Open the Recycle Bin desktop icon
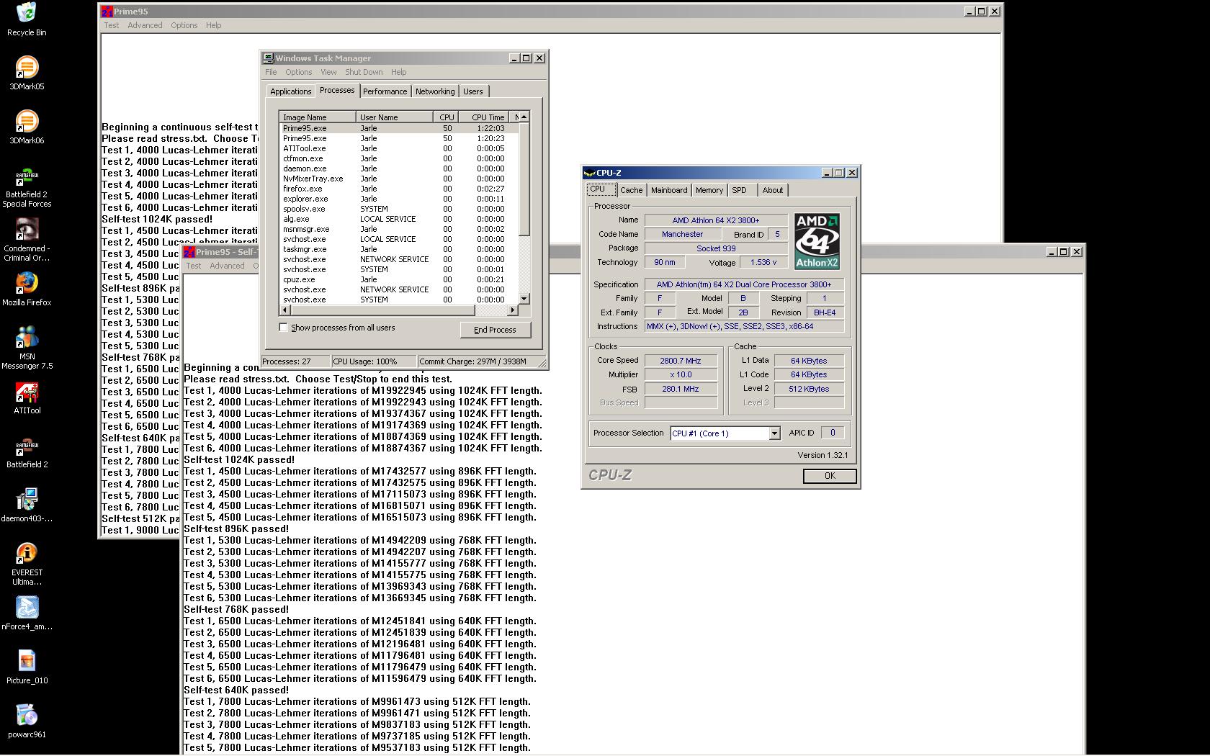The image size is (1210, 756). coord(27,19)
